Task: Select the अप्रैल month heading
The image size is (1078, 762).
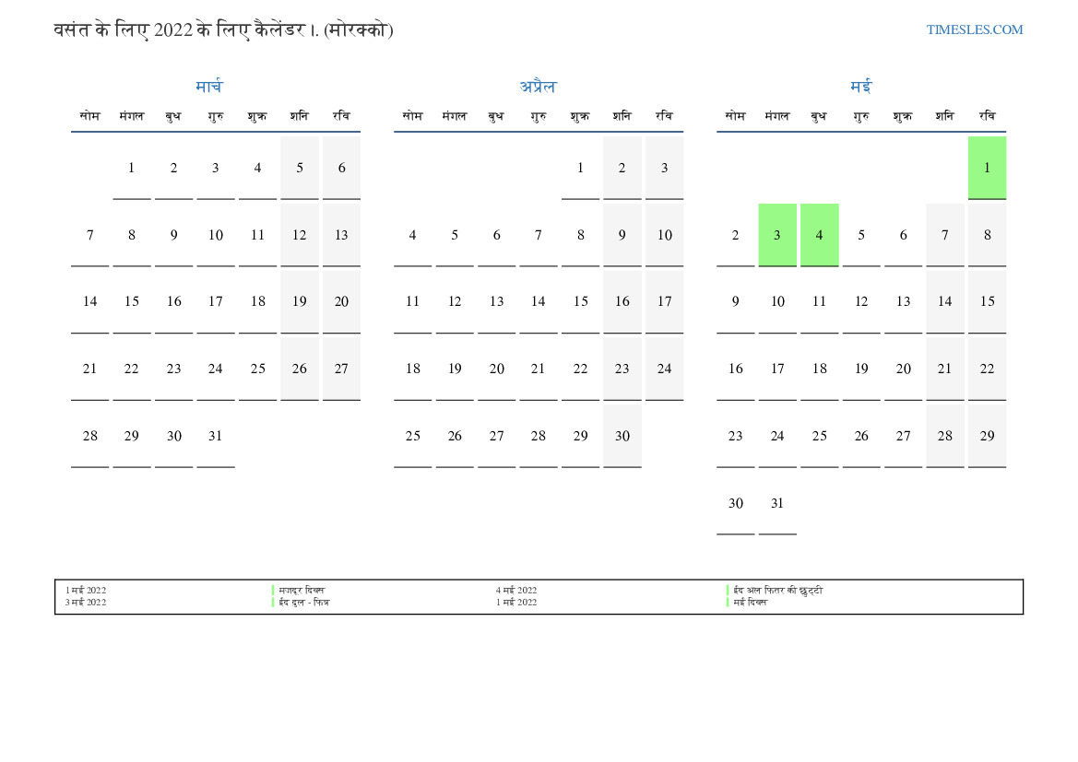Action: pos(538,87)
